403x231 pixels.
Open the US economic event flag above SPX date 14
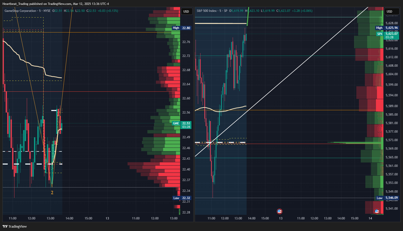pos(377,211)
